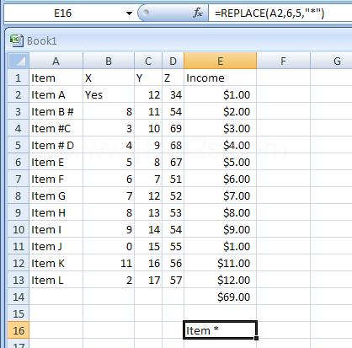Click the $6.00 income cell
This screenshot has width=352, height=348.
point(221,179)
